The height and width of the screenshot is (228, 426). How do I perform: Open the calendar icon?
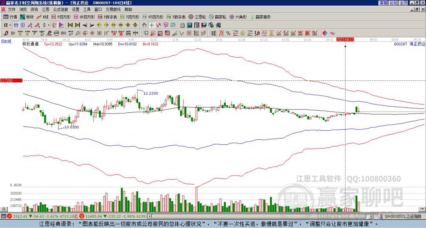pos(182,25)
